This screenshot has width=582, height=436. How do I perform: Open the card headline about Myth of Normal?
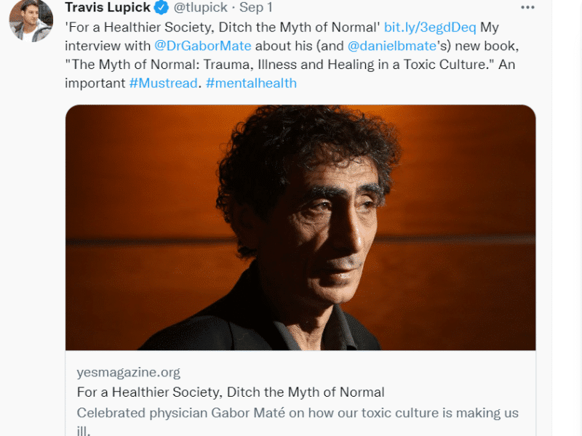[231, 392]
